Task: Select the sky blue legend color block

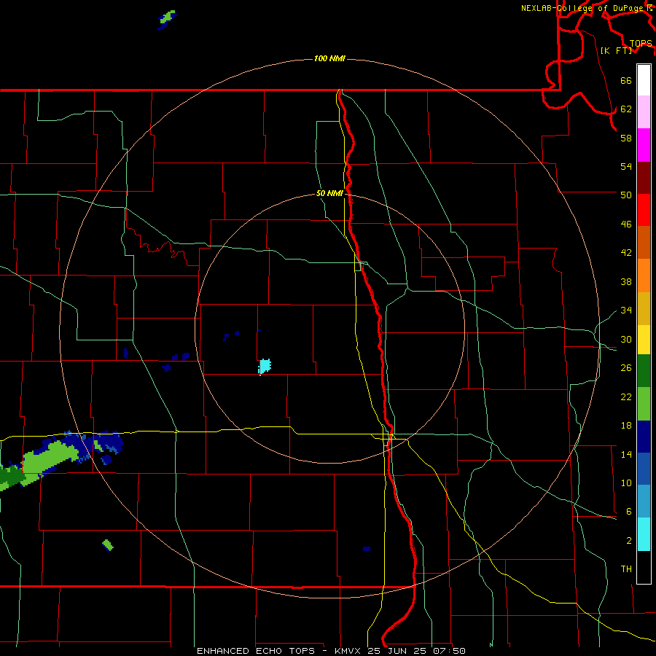Action: (644, 501)
